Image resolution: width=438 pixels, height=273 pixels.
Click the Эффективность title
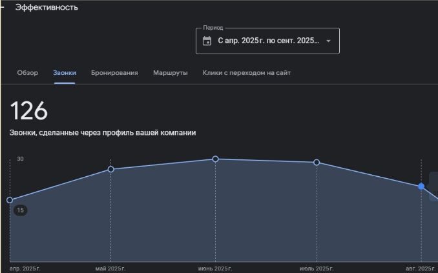point(46,7)
